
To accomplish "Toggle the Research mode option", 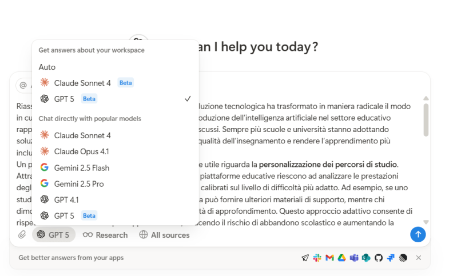I will (105, 235).
